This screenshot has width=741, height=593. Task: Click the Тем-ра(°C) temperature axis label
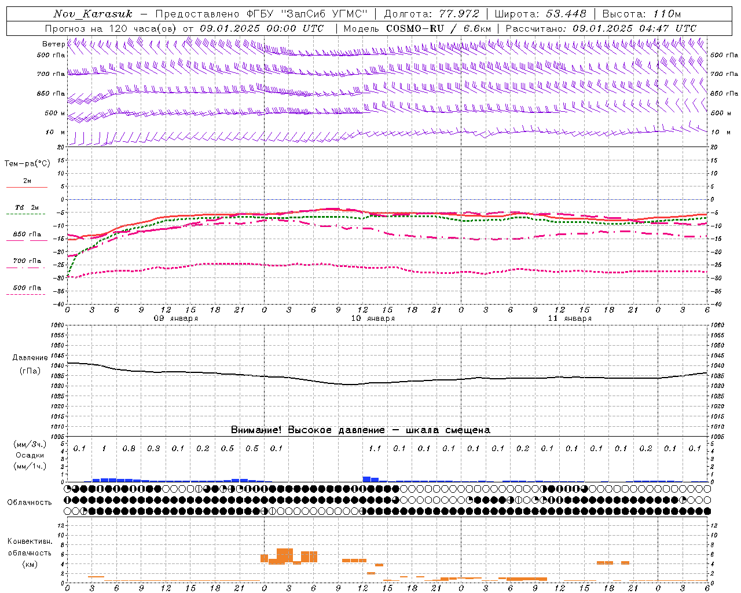pos(27,164)
